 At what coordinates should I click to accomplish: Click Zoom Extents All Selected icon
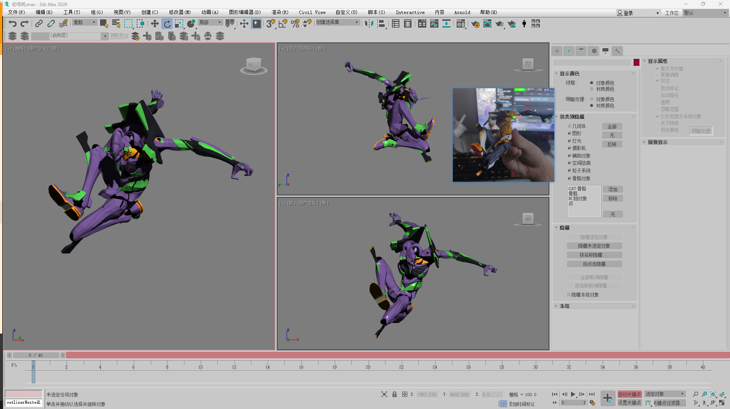click(722, 394)
